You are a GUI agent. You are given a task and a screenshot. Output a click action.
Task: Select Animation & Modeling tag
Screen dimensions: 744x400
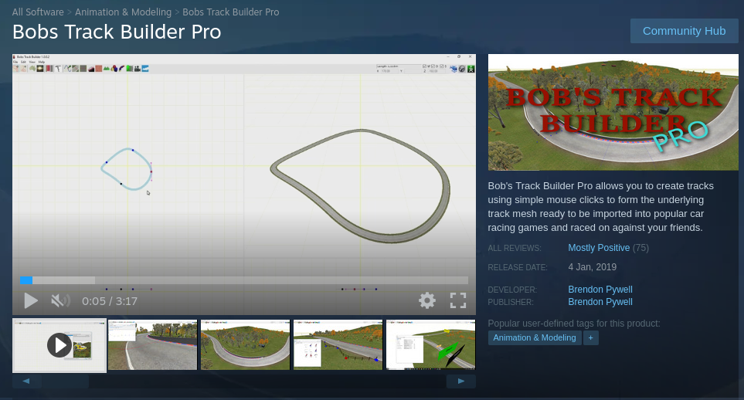[x=534, y=337]
